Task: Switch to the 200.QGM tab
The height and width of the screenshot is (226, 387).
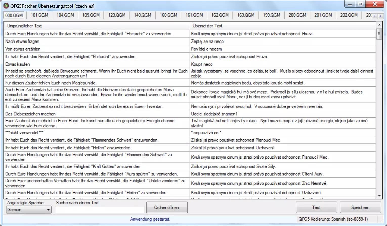Action: pyautogui.click(x=297, y=15)
